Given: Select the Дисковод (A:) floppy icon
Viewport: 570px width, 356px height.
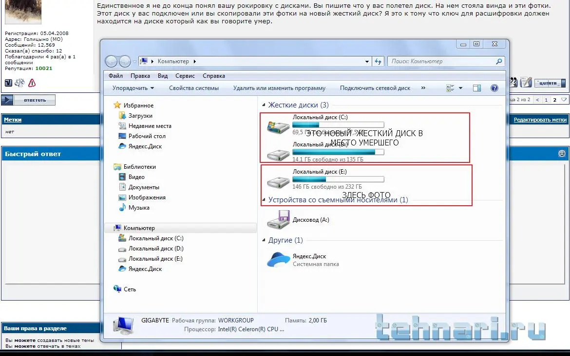Looking at the screenshot, I should (278, 219).
